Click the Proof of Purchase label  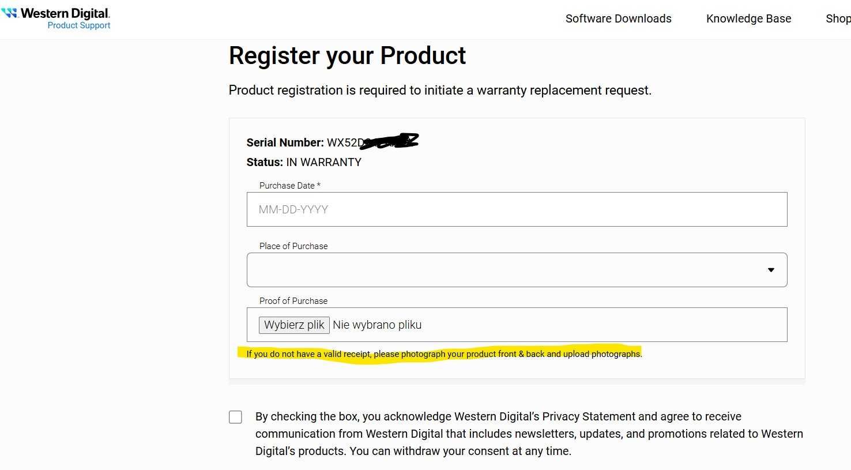(293, 301)
